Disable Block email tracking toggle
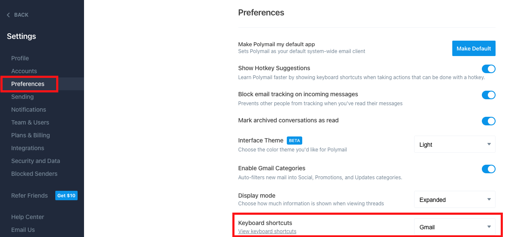This screenshot has height=237, width=505. 488,95
